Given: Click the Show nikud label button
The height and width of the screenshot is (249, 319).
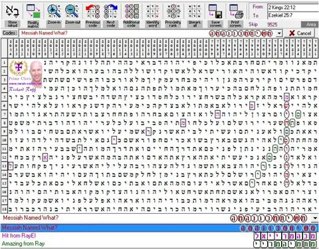Looking at the screenshot, I should [13, 24].
